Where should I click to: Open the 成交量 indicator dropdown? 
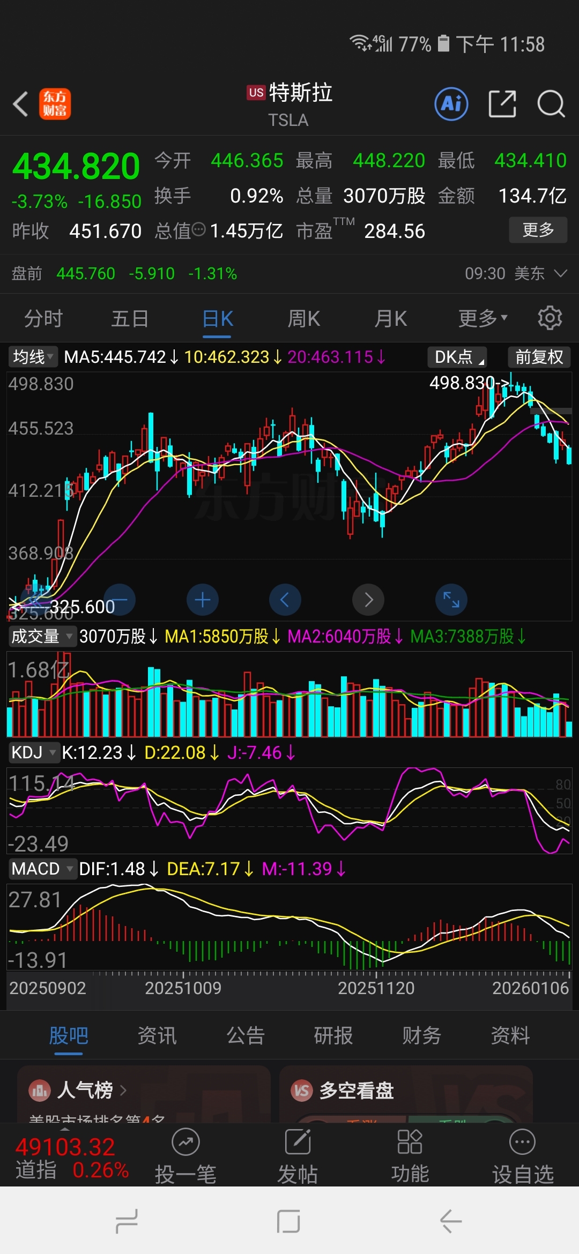coord(42,636)
